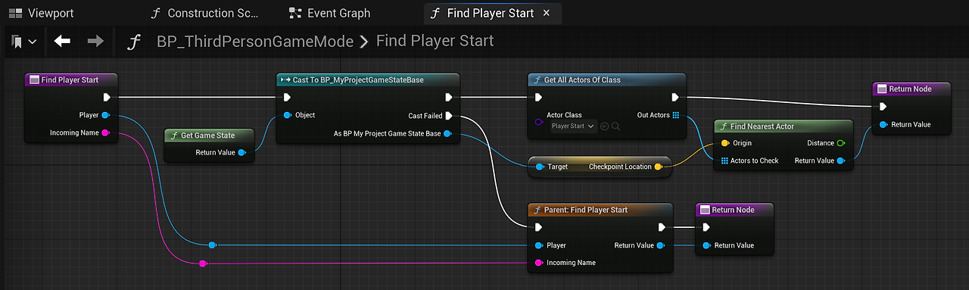Click the Incoming Name input pin on Parent node
Image resolution: width=969 pixels, height=290 pixels.
point(539,263)
